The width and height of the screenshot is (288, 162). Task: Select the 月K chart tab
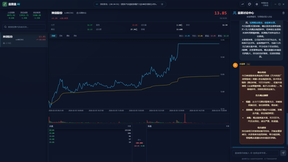[75, 36]
